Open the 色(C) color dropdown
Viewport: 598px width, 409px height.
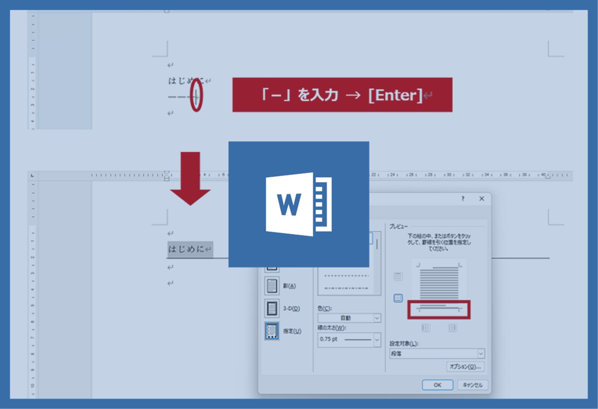click(x=349, y=318)
